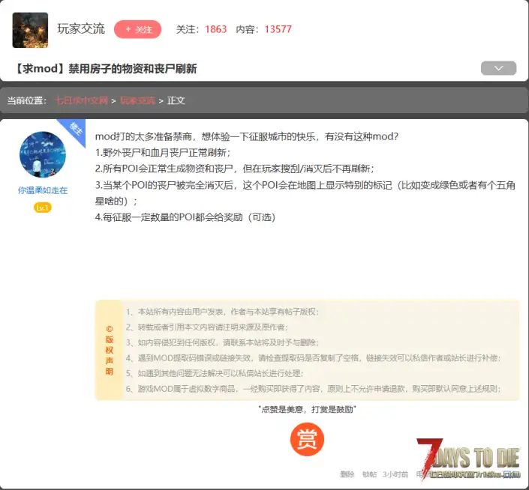529x490 pixels.
Task: Open the 玩家交流 breadcrumb link
Action: [137, 100]
